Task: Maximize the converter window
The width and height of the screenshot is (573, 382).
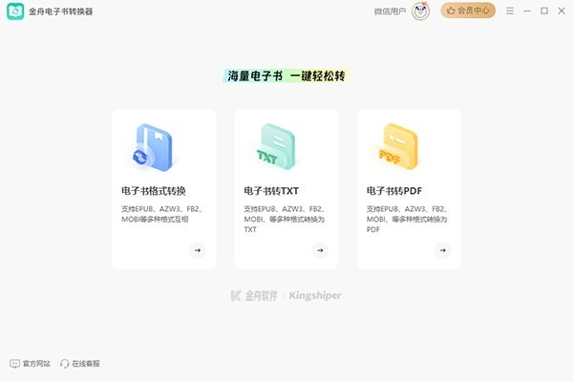Action: [544, 11]
